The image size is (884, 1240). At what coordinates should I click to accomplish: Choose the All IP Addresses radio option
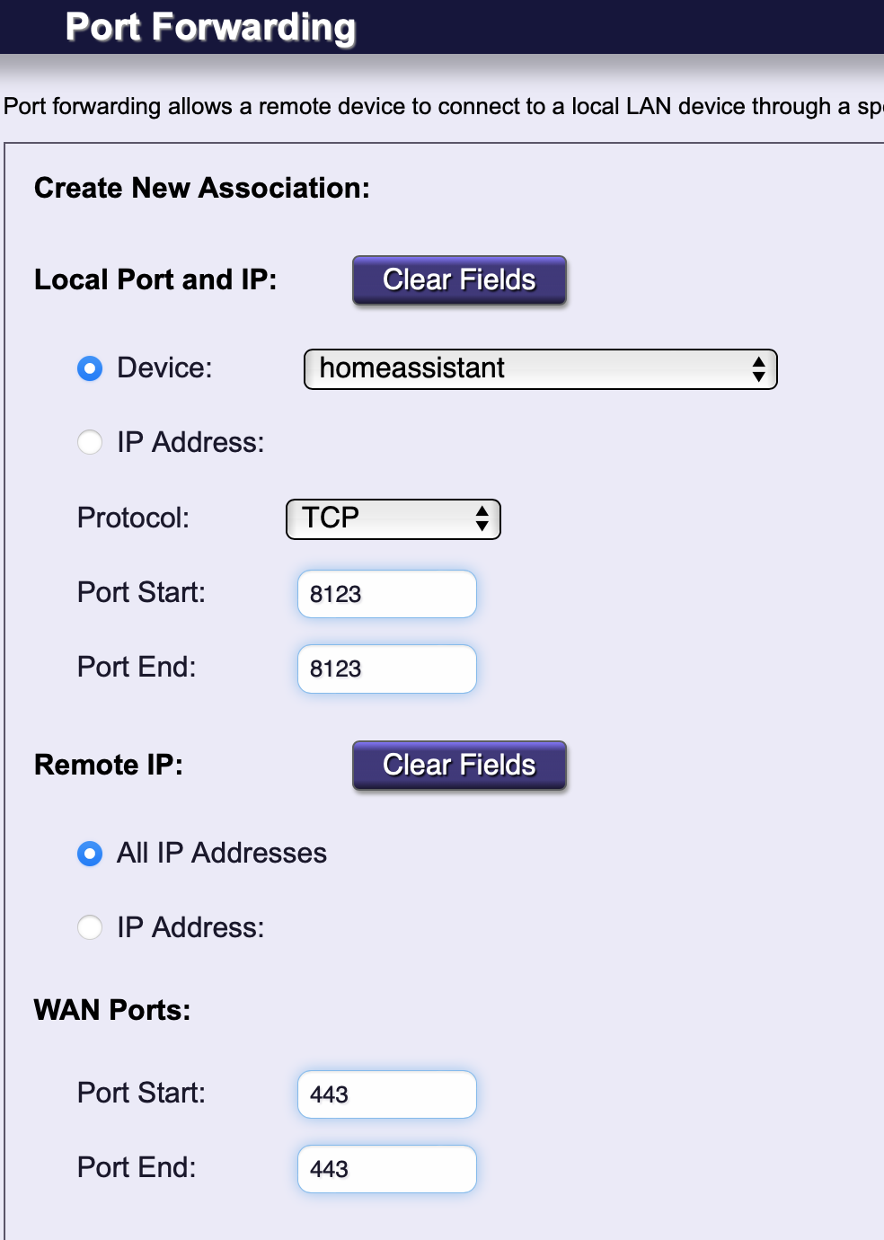click(x=90, y=854)
